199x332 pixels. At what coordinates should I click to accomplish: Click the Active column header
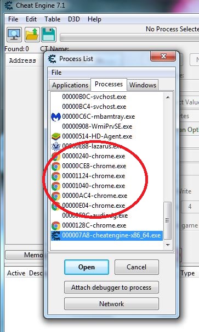pos(16,273)
